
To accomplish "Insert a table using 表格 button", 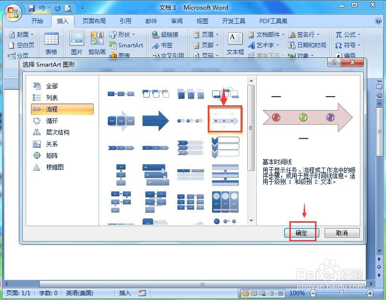I will pos(51,43).
